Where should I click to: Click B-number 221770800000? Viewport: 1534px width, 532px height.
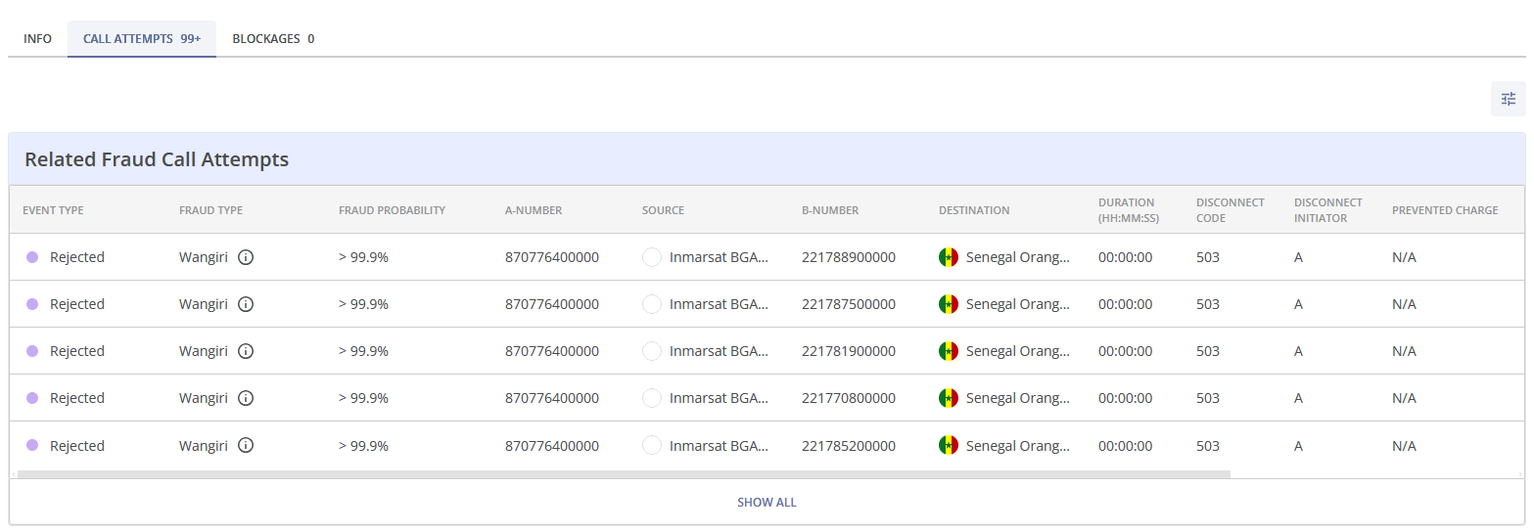tap(849, 398)
